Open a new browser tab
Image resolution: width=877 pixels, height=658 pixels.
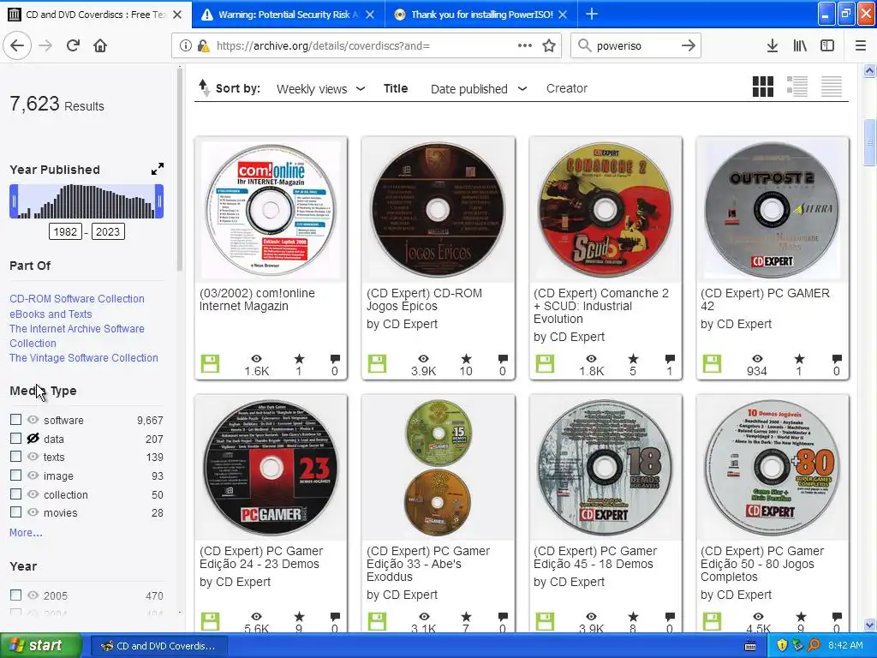point(591,14)
